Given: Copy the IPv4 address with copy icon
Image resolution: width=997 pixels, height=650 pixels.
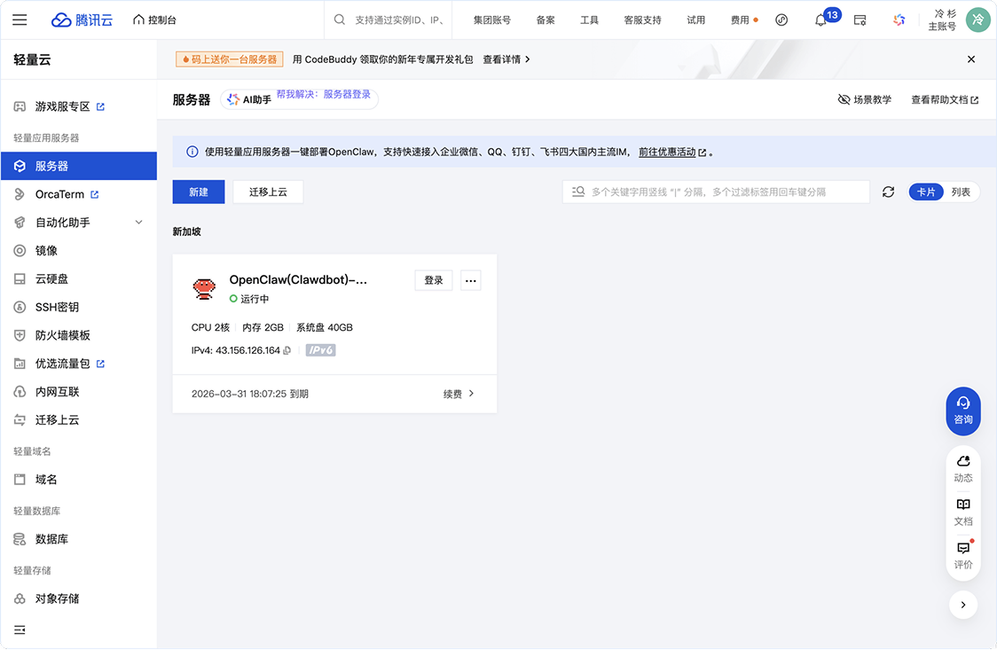Looking at the screenshot, I should tap(287, 351).
